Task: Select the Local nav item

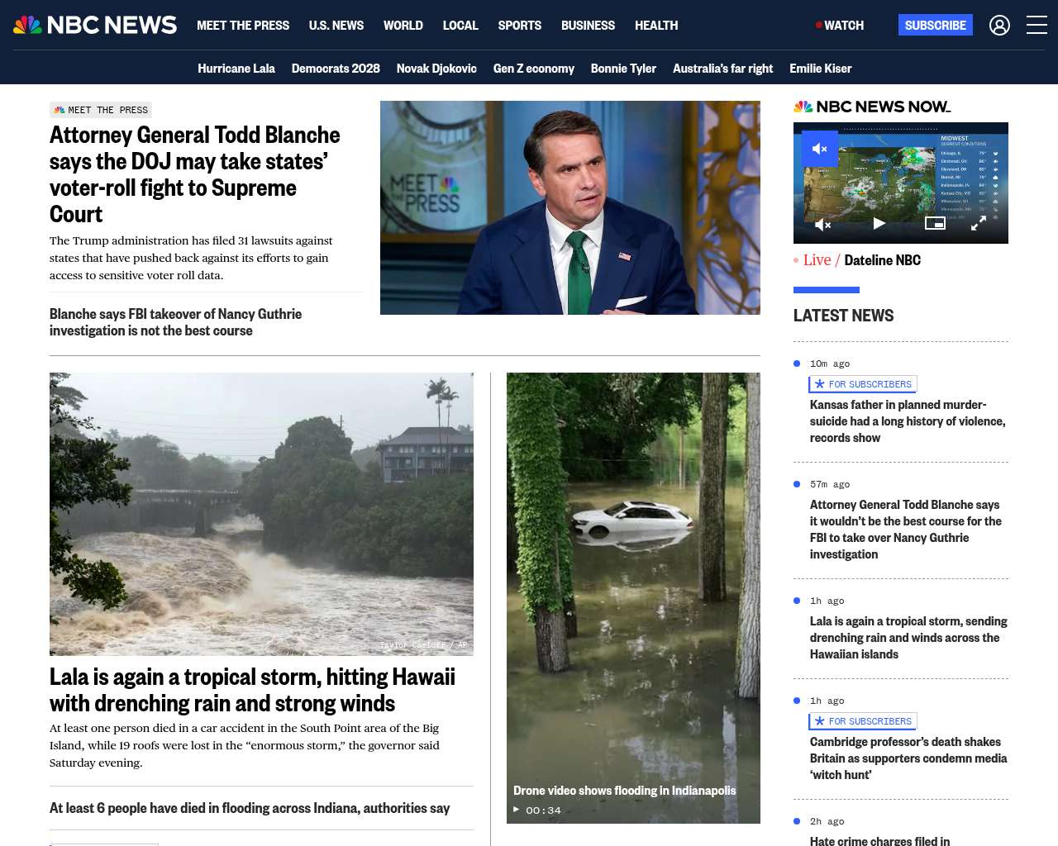Action: [460, 26]
